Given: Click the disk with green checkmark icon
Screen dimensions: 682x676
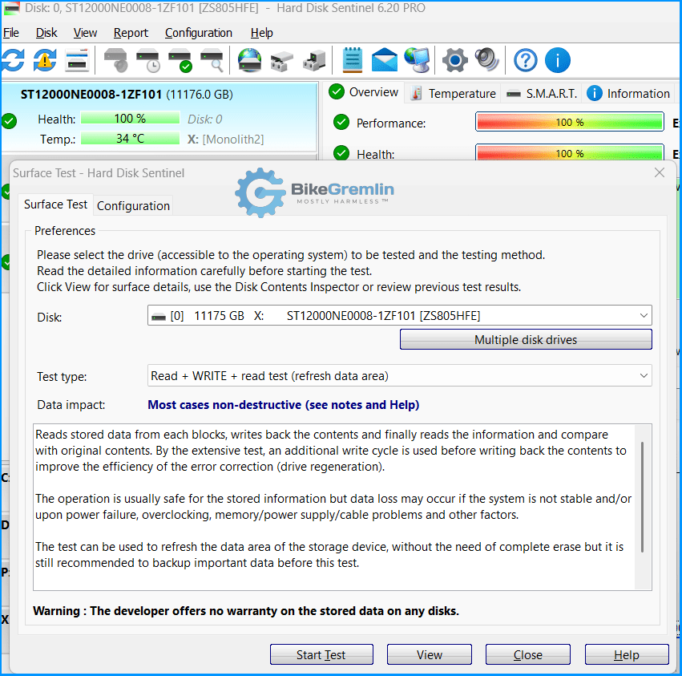Looking at the screenshot, I should tap(180, 60).
